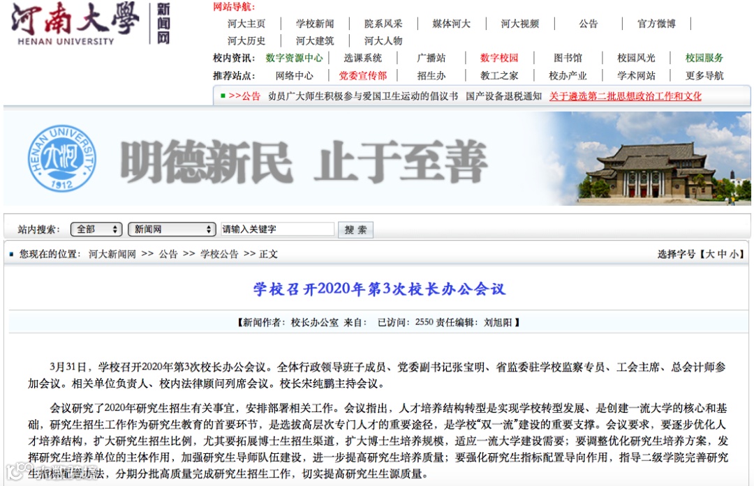754x486 pixels.
Task: Open the 新闻网 search site dropdown
Action: pos(172,229)
